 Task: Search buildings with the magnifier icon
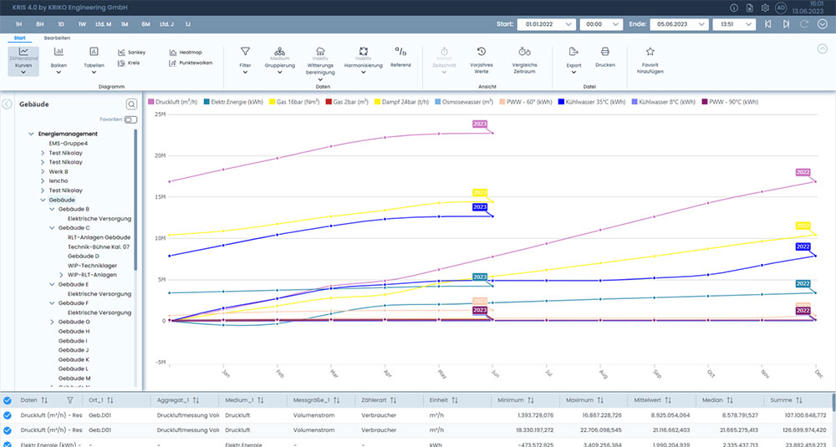pos(131,104)
